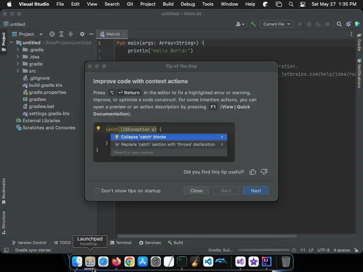Image resolution: width=363 pixels, height=272 pixels.
Task: Cancel Gradle build progress with stop icon
Action: tap(294, 250)
